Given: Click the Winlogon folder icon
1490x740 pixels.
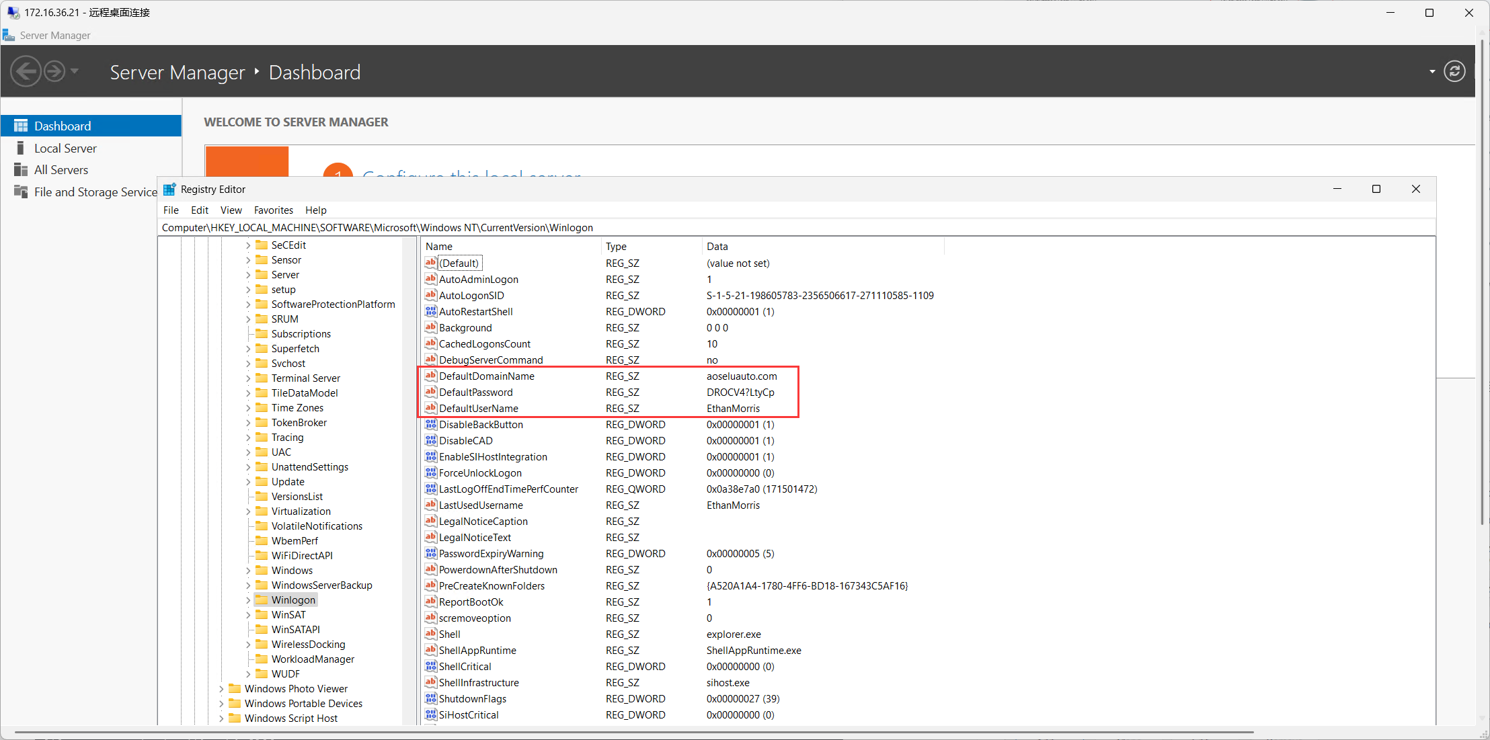Looking at the screenshot, I should 262,600.
